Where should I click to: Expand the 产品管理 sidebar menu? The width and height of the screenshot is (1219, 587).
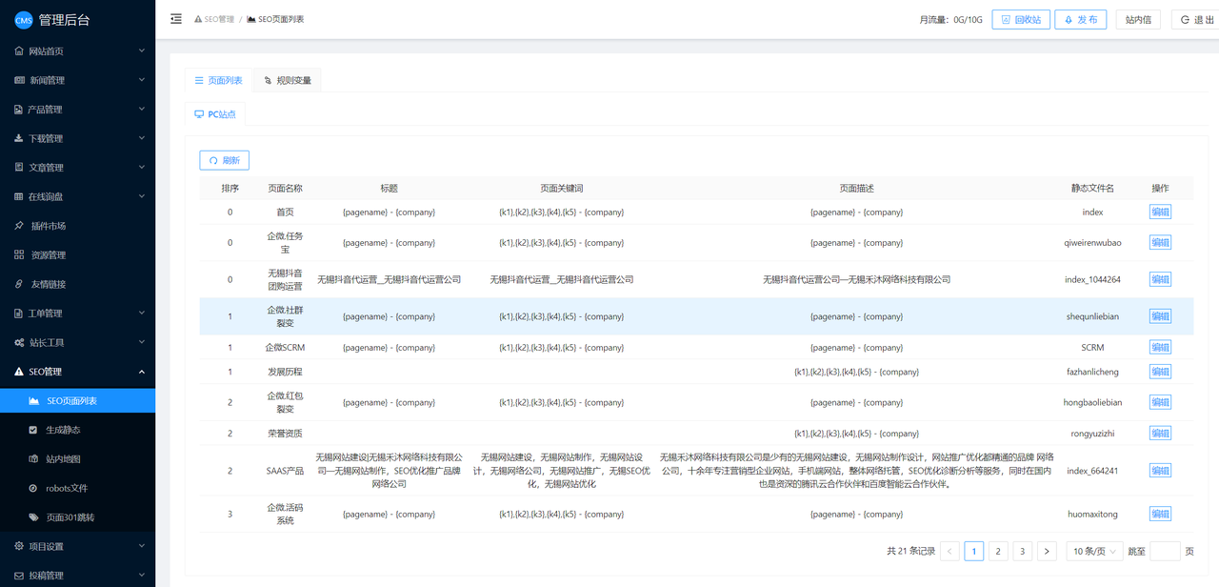[x=77, y=110]
